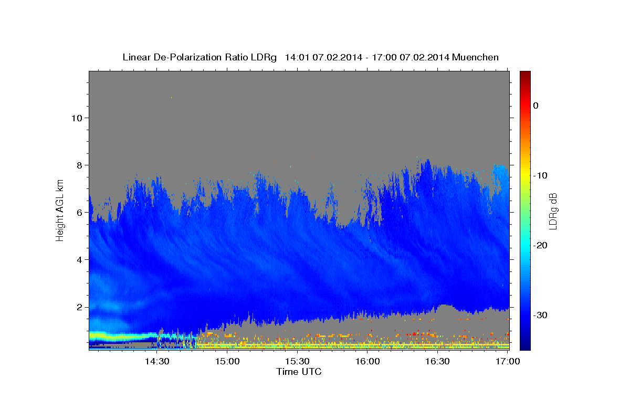The height and width of the screenshot is (420, 630).
Task: Click the 'Height AGL km' axis title
Action: [x=60, y=212]
